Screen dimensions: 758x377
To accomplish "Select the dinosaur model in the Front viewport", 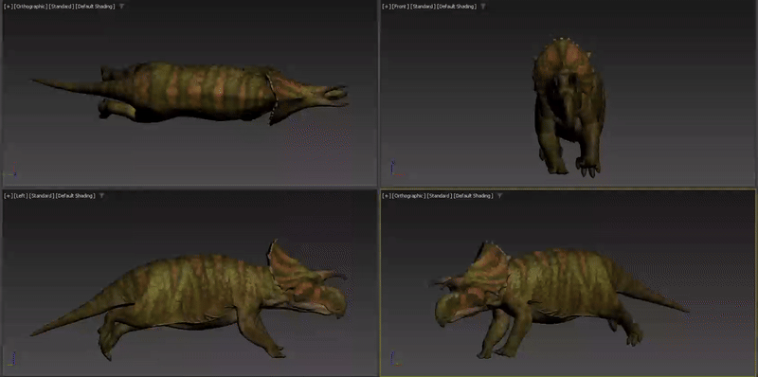I will (569, 106).
